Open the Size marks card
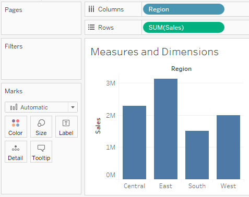This screenshot has width=249, height=197. [41, 127]
